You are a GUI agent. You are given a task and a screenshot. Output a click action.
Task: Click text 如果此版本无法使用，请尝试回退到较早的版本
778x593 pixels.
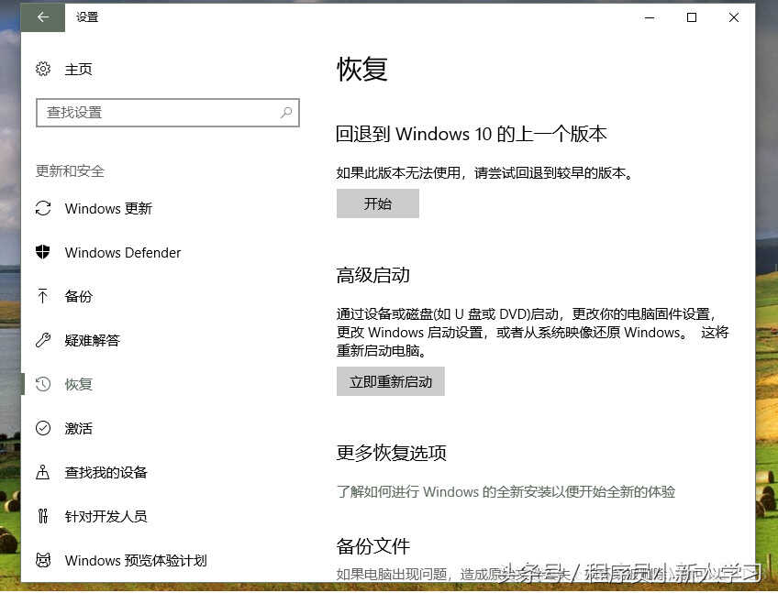tap(484, 173)
